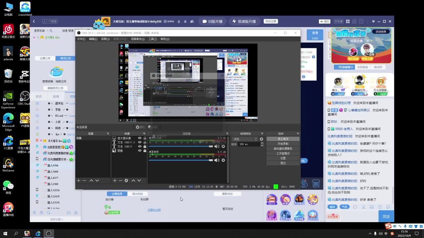
Task: Open the 帮助(H) menu in OBS
Action: tap(165, 39)
